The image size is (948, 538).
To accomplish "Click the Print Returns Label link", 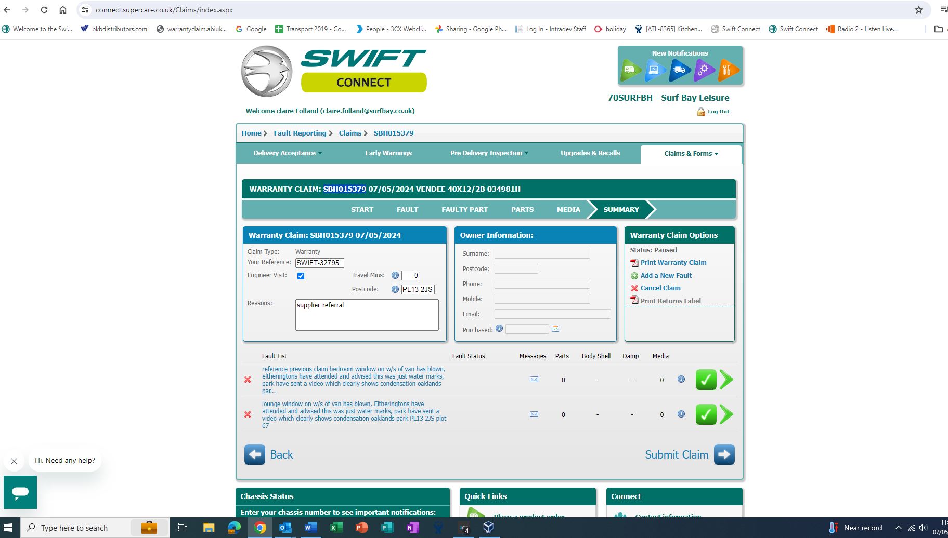I will tap(670, 301).
